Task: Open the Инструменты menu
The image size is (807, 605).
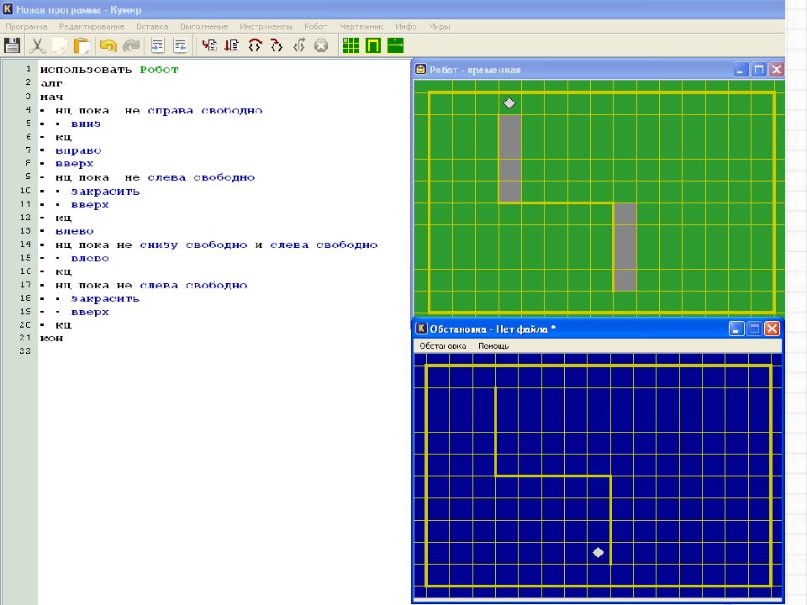Action: [266, 26]
